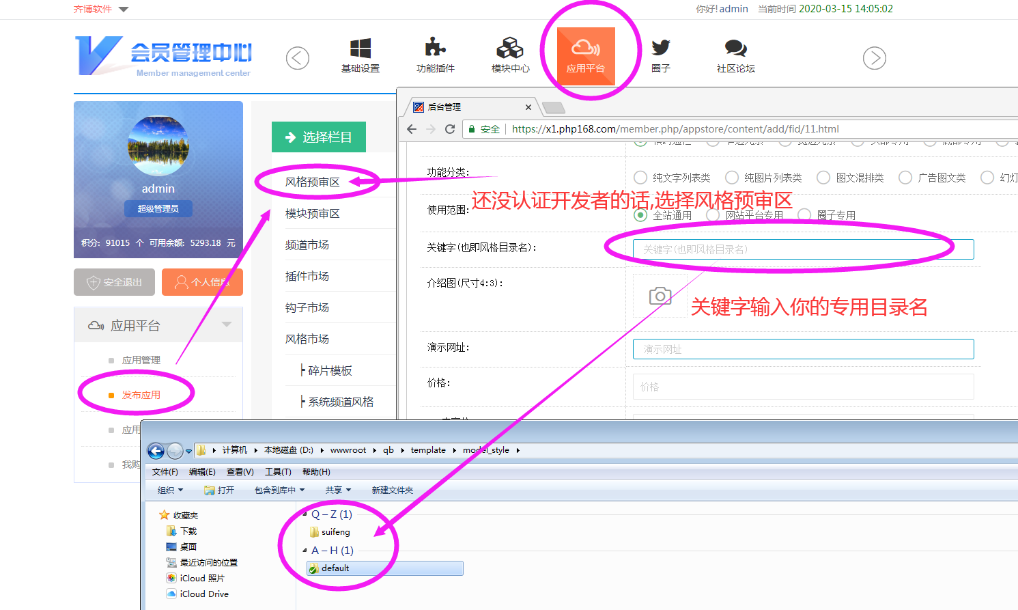
Task: Click the 风格预审区 category link
Action: tap(312, 182)
